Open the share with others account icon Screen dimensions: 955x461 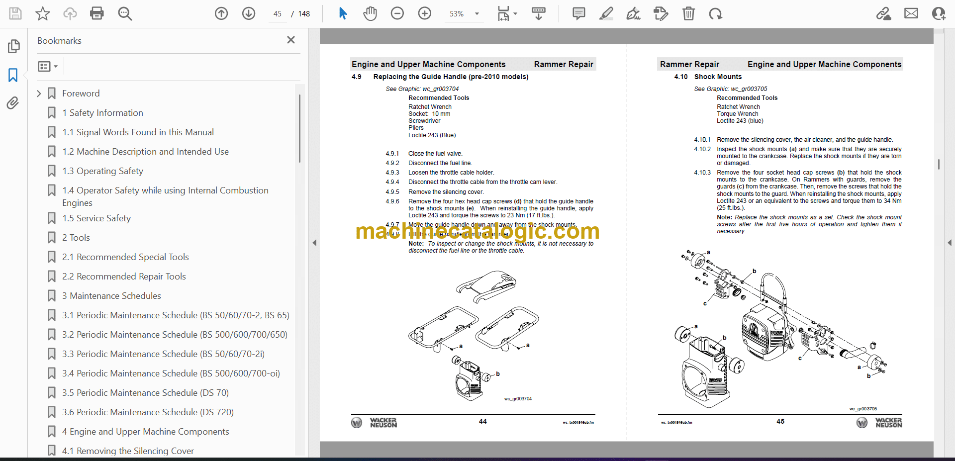pos(939,13)
